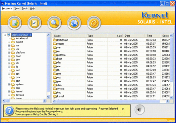176x123 pixels.
Task: Select dev row in file list
Action: (x=111, y=63)
